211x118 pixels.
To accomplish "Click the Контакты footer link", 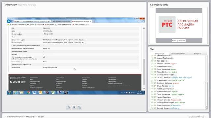I will [x=84, y=80].
